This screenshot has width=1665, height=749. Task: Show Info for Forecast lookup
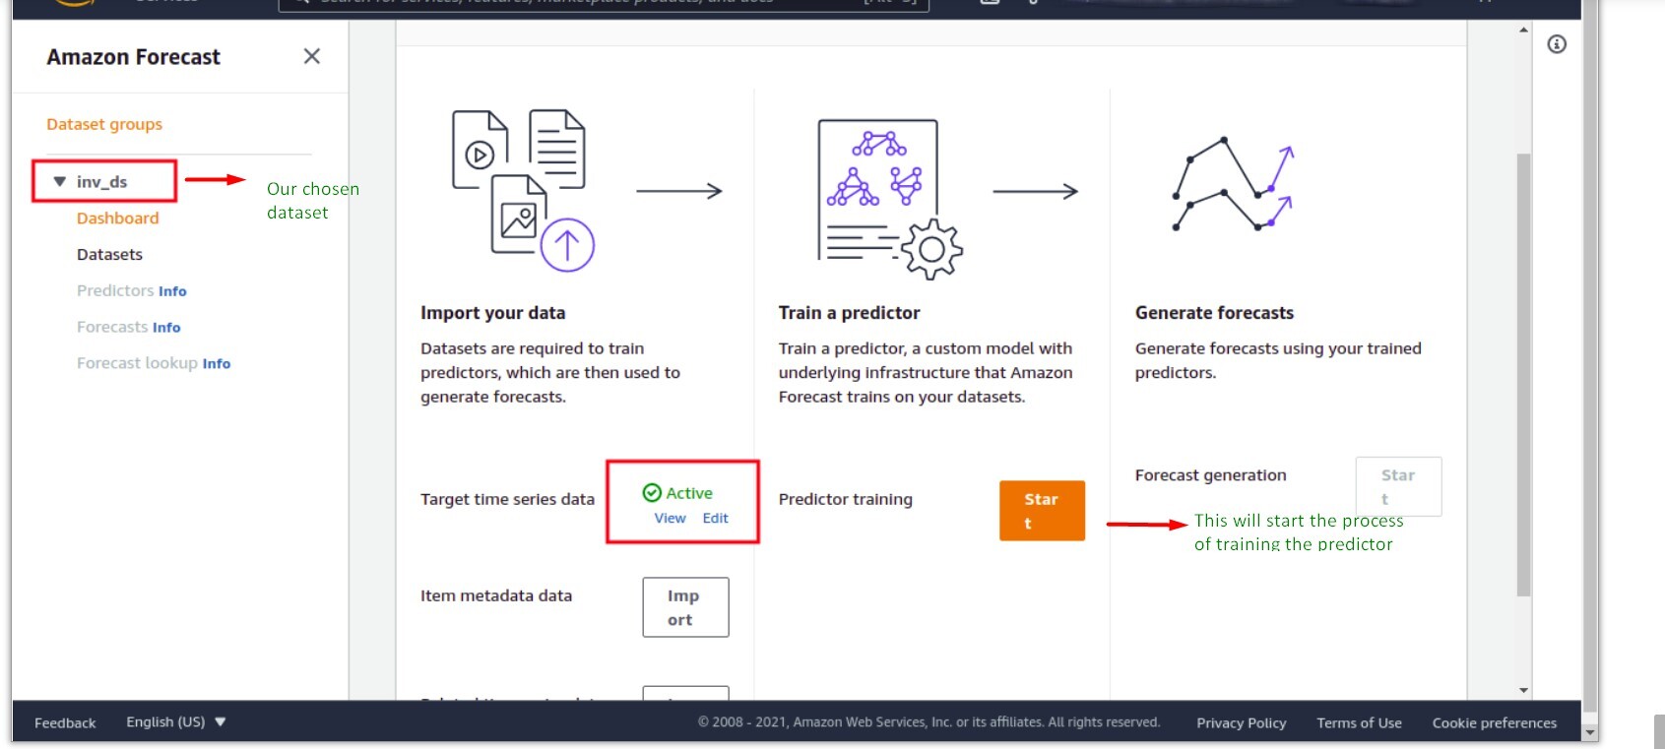[x=217, y=364]
